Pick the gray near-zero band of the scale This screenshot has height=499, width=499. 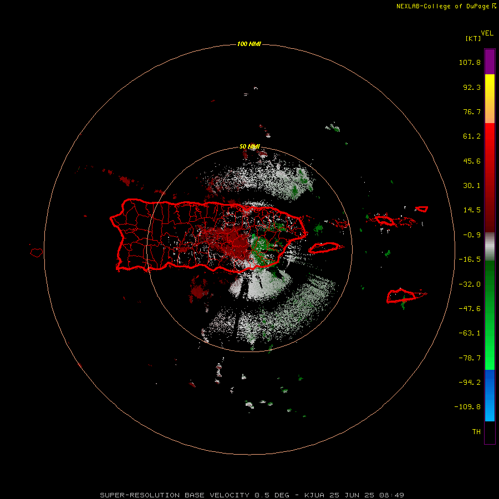pyautogui.click(x=490, y=247)
